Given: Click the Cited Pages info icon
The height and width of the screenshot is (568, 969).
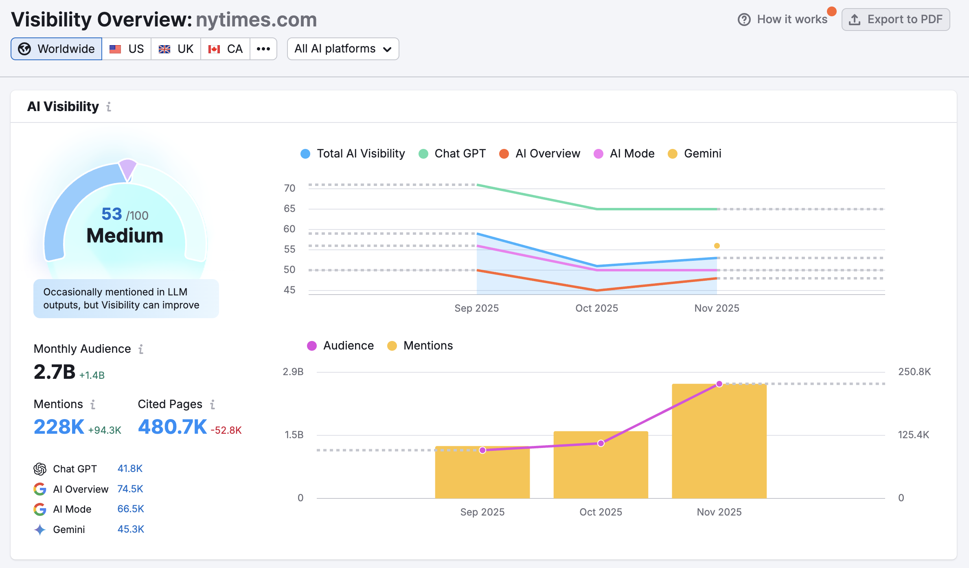Looking at the screenshot, I should click(x=213, y=404).
